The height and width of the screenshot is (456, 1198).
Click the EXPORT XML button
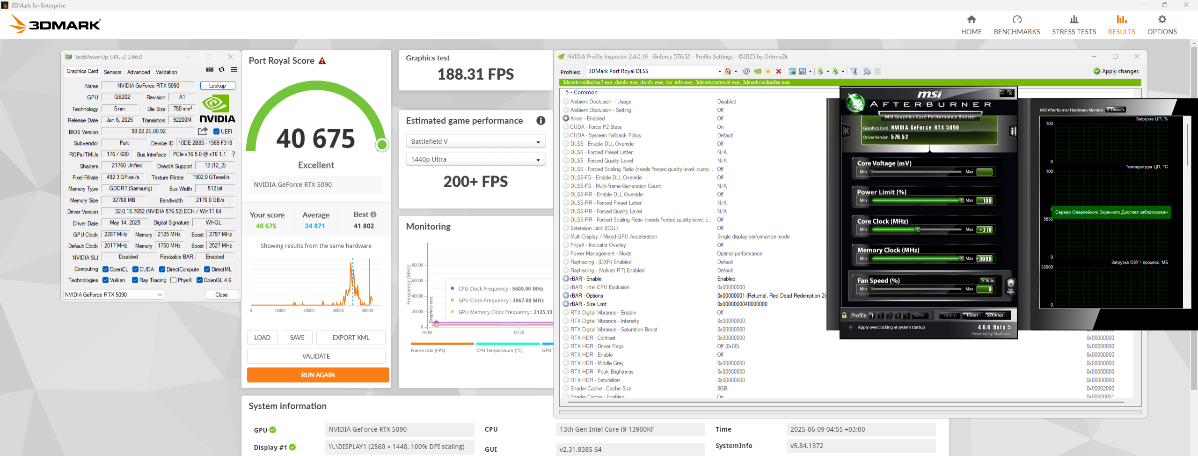(351, 338)
